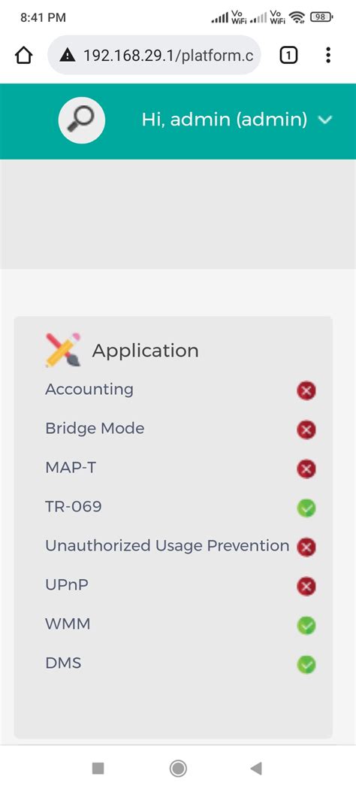This screenshot has width=356, height=792.
Task: Open the magnifier search icon
Action: tap(82, 120)
